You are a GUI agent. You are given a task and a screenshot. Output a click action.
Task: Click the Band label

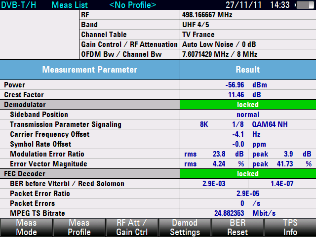[89, 25]
